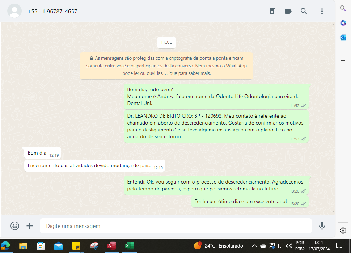Click the end-to-end encryption notice banner

click(166, 66)
